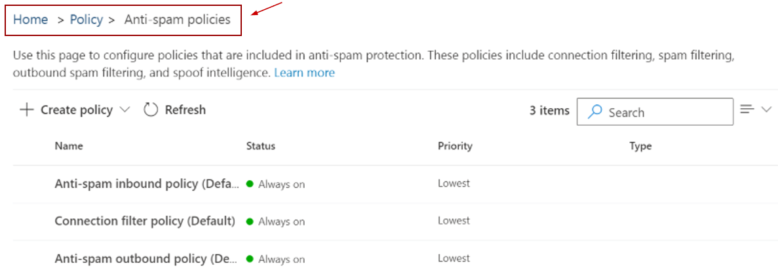
Task: Expand the Create policy dropdown chevron
Action: (125, 110)
